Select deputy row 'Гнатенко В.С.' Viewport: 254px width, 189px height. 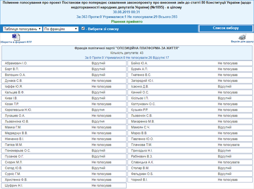[x=190, y=75]
